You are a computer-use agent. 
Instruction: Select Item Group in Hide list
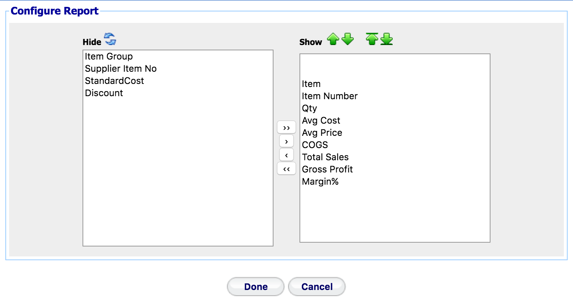click(x=178, y=56)
